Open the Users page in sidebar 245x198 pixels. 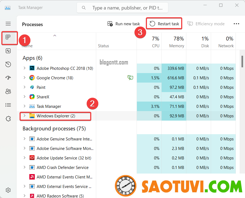coord(8,91)
